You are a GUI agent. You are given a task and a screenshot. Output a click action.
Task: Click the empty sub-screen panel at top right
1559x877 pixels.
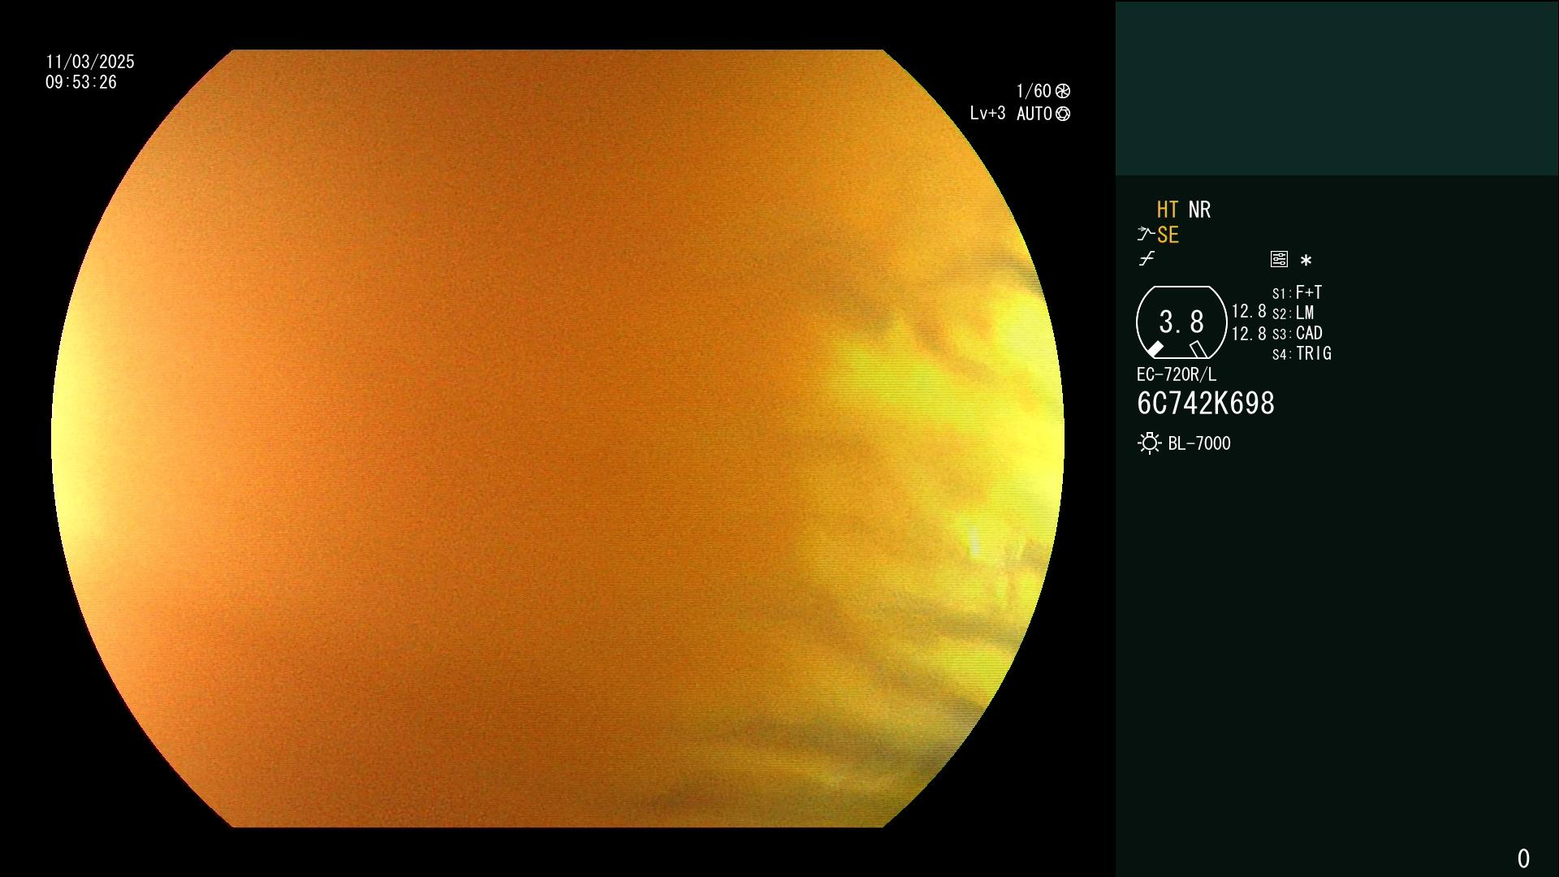(x=1337, y=88)
